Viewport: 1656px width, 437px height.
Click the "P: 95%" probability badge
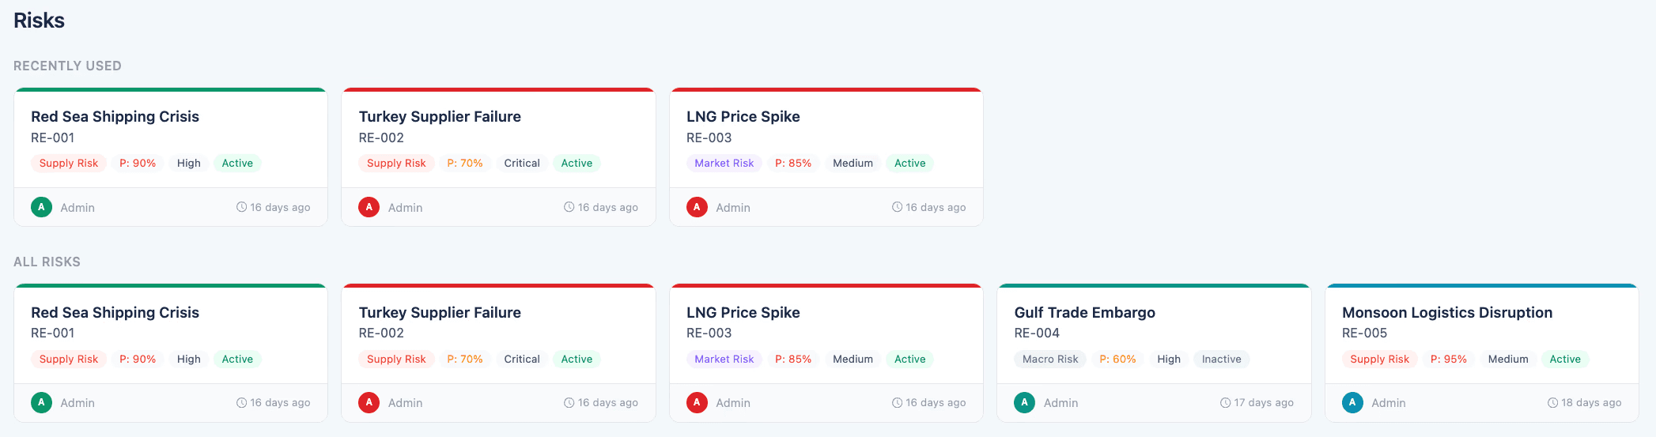(1448, 359)
